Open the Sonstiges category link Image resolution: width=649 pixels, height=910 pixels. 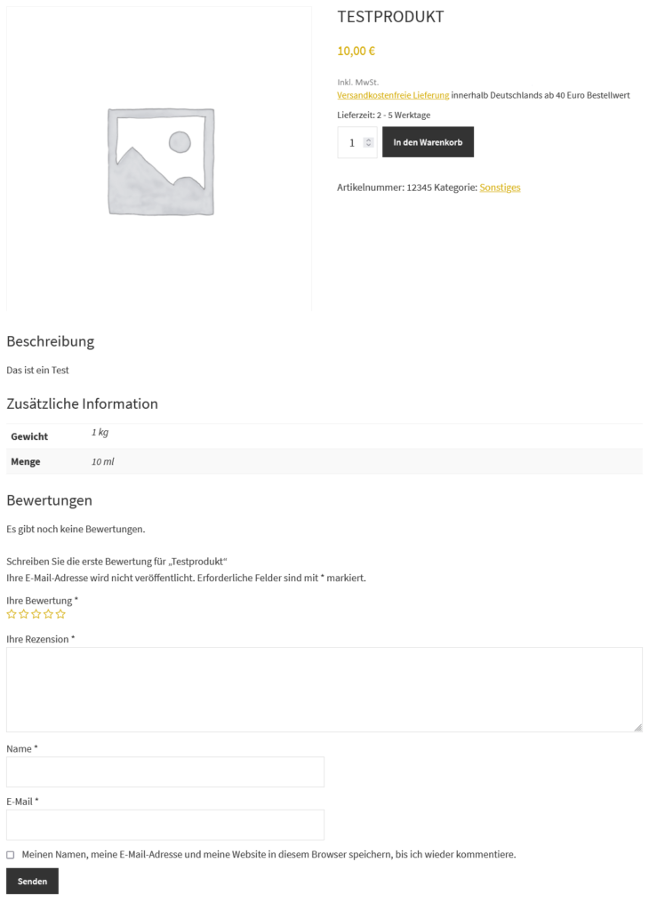(x=500, y=188)
